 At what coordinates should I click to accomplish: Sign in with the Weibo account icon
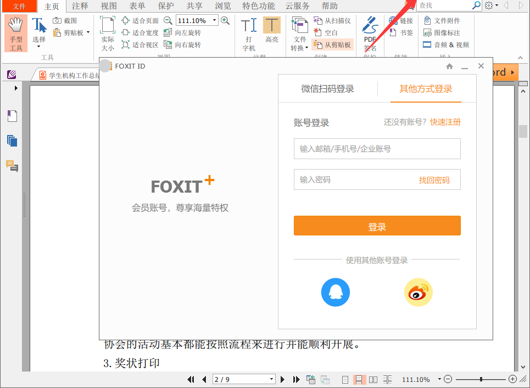click(x=419, y=292)
